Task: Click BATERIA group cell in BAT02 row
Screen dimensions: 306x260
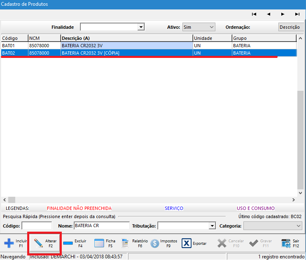Action: click(264, 53)
